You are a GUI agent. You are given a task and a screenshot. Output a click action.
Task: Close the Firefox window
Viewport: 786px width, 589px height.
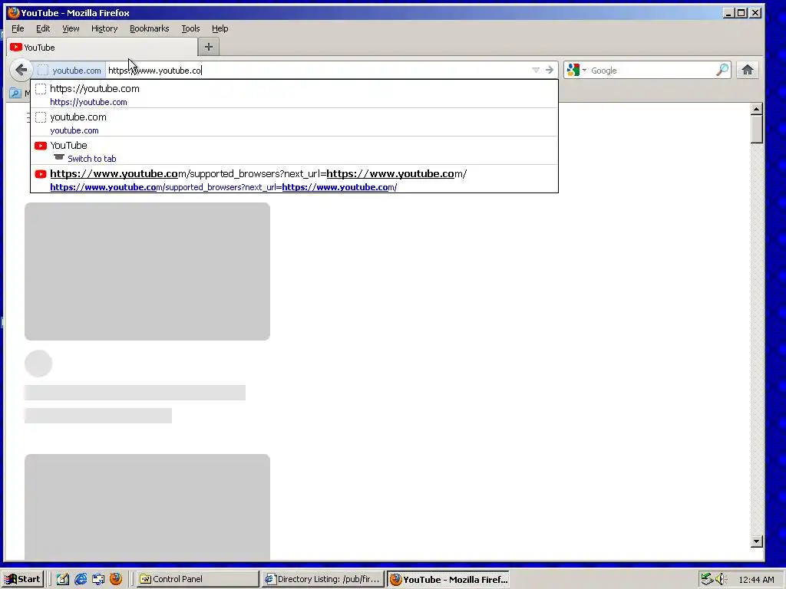(755, 12)
